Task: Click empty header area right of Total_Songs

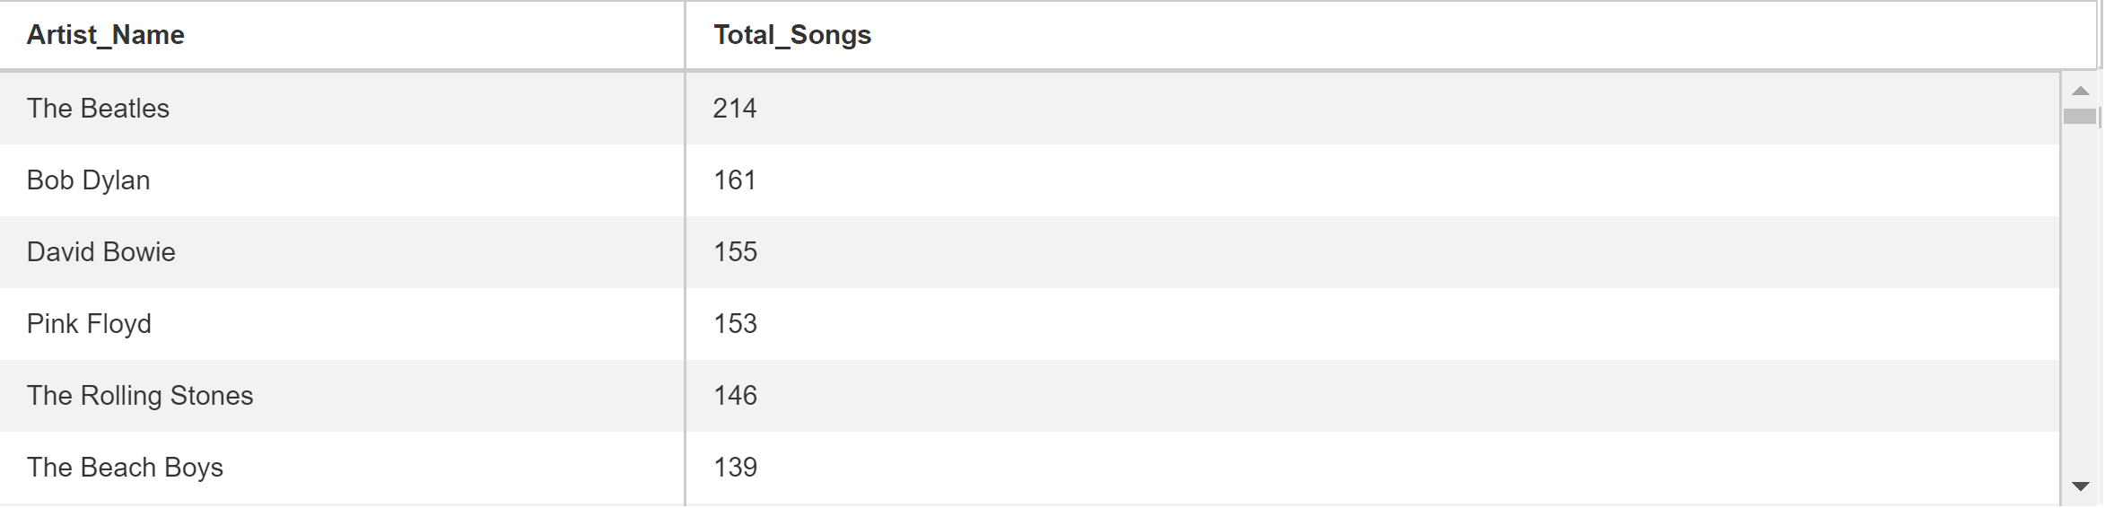Action: pos(1480,35)
